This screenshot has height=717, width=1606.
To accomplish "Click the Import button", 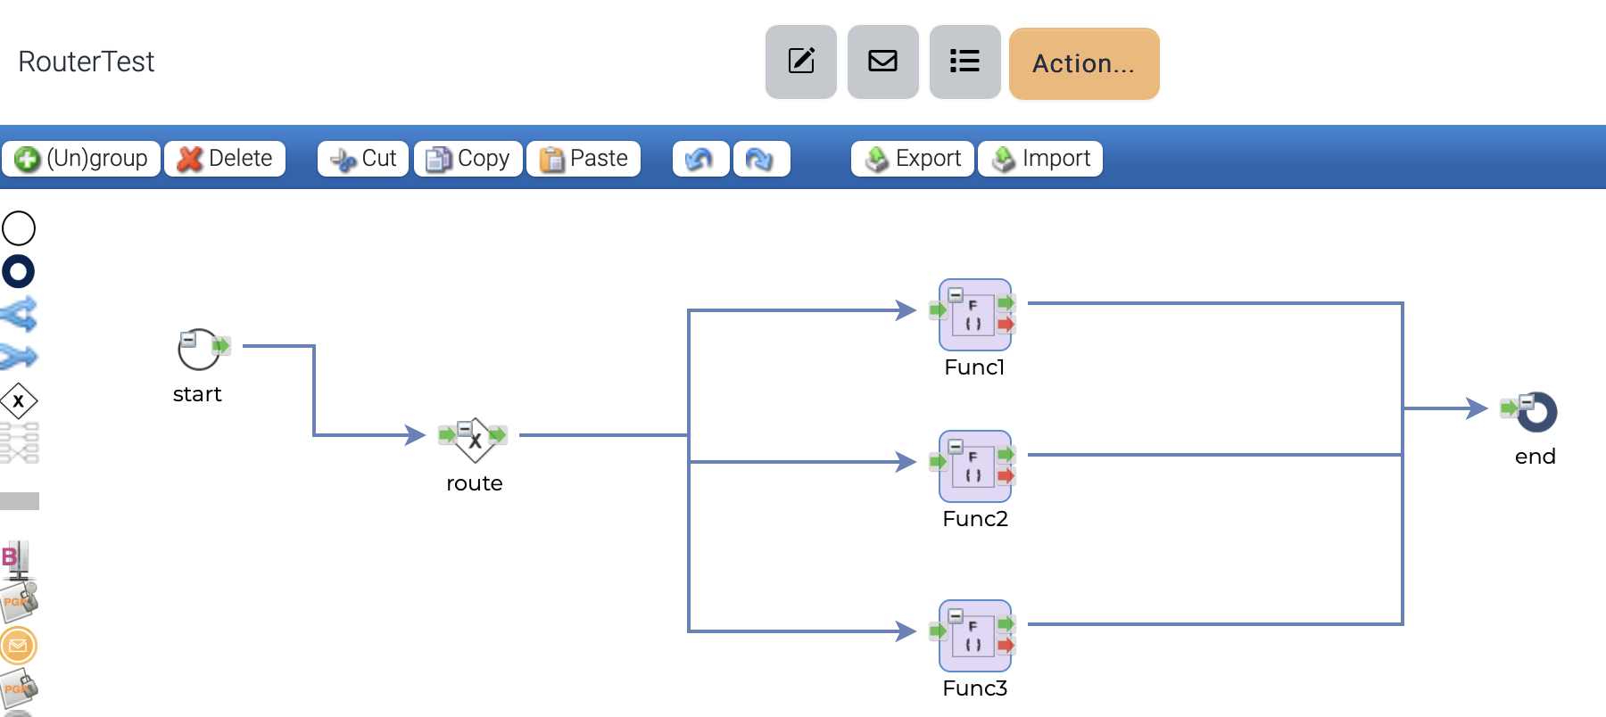I will click(1040, 159).
